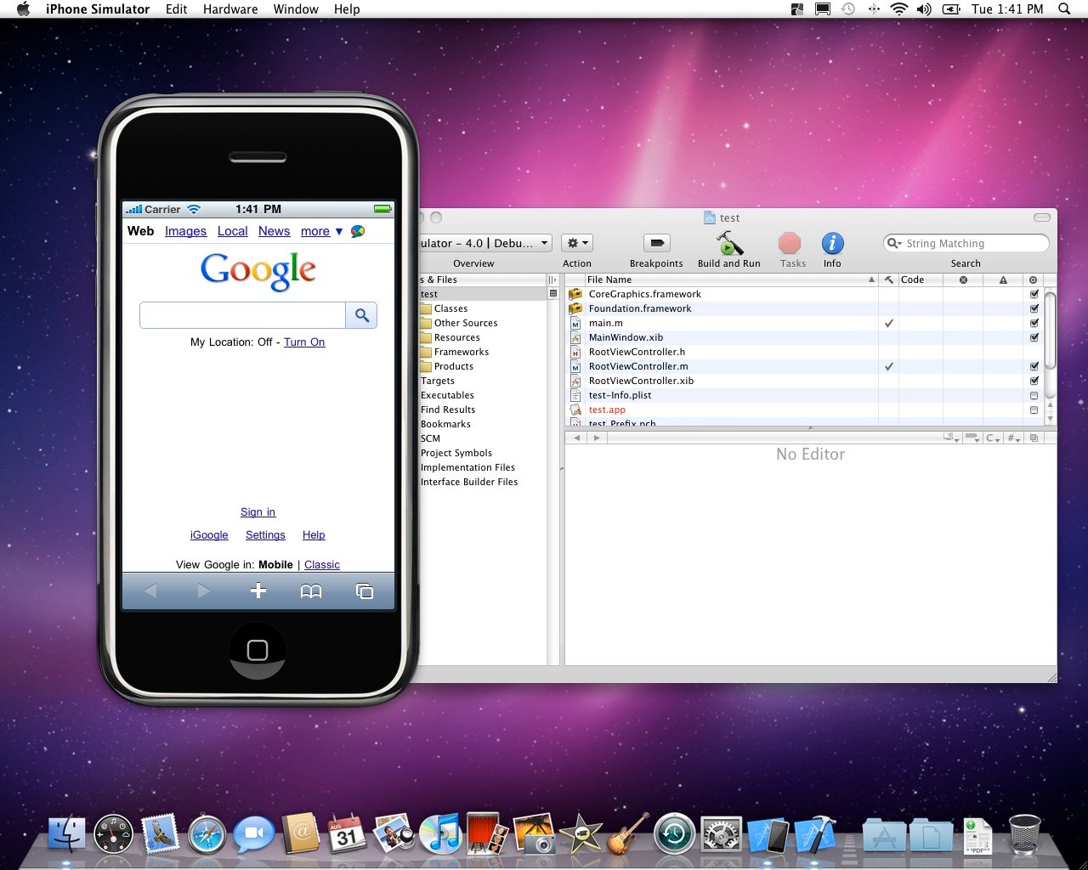Tap the Google search text field
This screenshot has height=870, width=1088.
(243, 315)
